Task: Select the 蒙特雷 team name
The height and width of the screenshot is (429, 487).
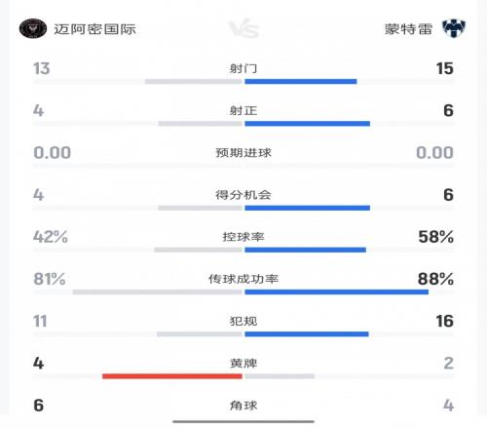Action: click(x=408, y=29)
